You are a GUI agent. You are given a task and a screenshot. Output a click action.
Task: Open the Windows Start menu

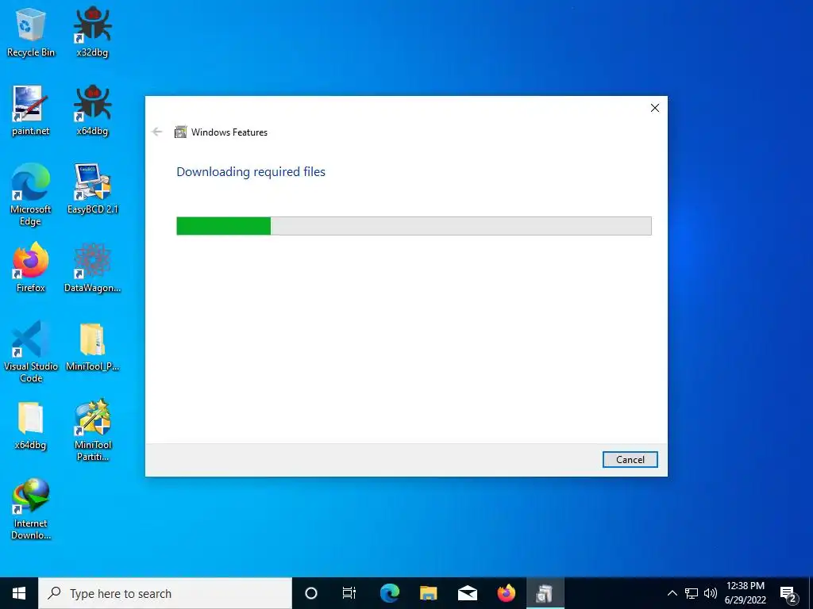[19, 593]
